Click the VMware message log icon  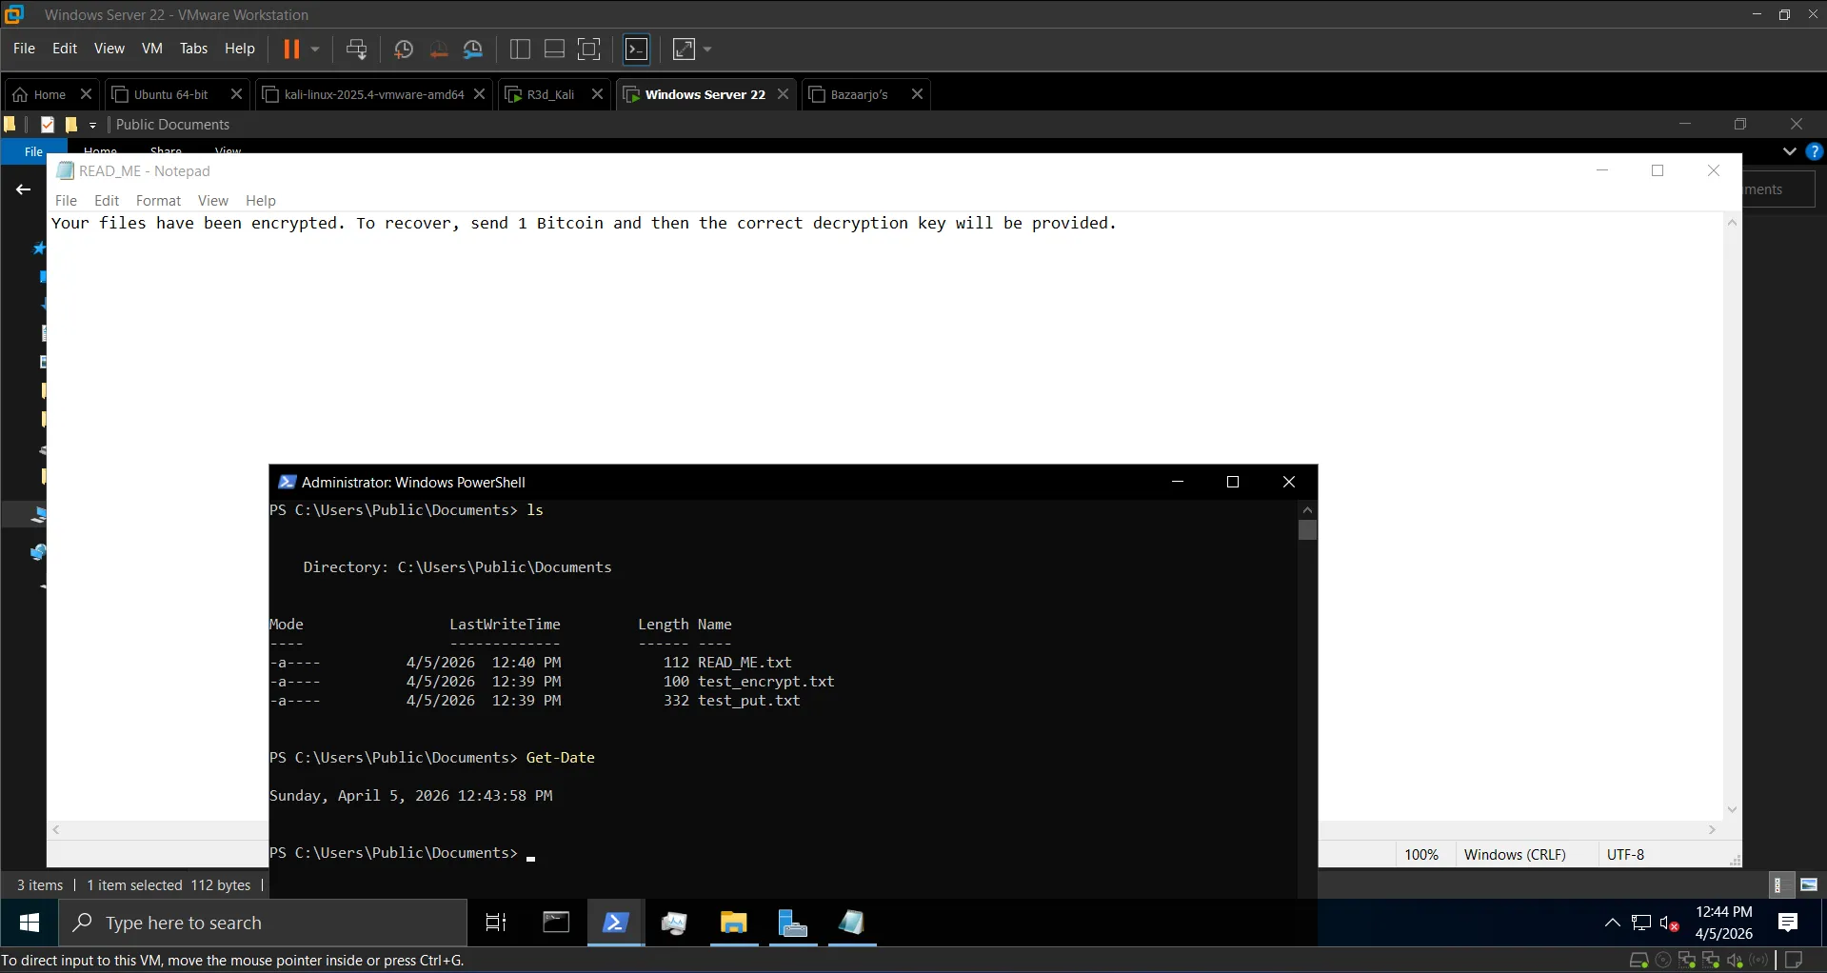1794,961
